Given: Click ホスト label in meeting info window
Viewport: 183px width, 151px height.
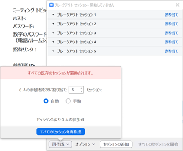Looking at the screenshot, I should click(x=20, y=18).
